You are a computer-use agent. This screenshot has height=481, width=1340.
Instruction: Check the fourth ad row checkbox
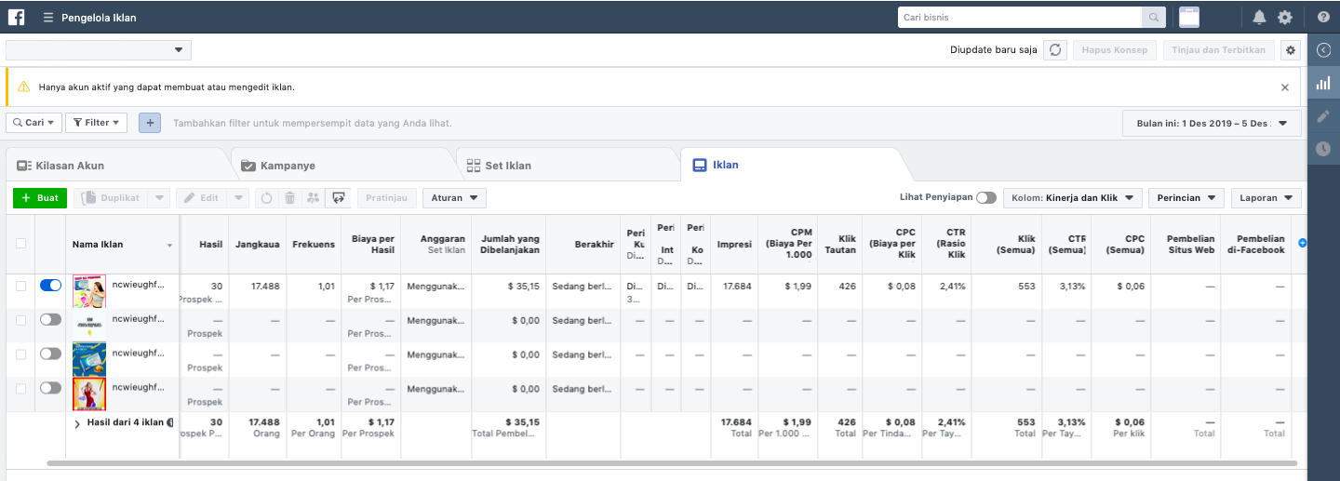click(20, 387)
